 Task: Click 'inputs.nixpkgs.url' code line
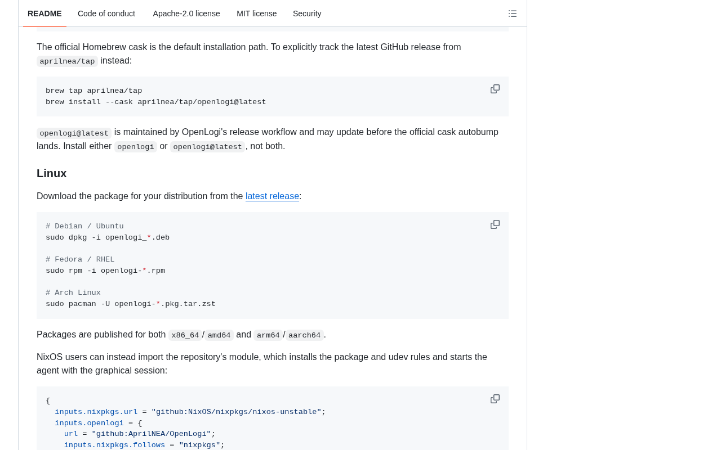click(190, 412)
